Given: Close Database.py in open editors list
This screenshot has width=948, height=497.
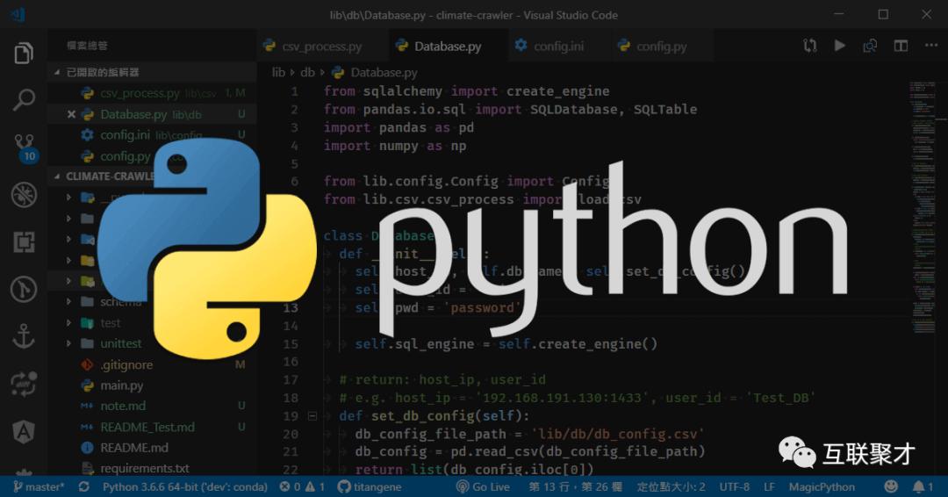Looking at the screenshot, I should click(x=71, y=114).
